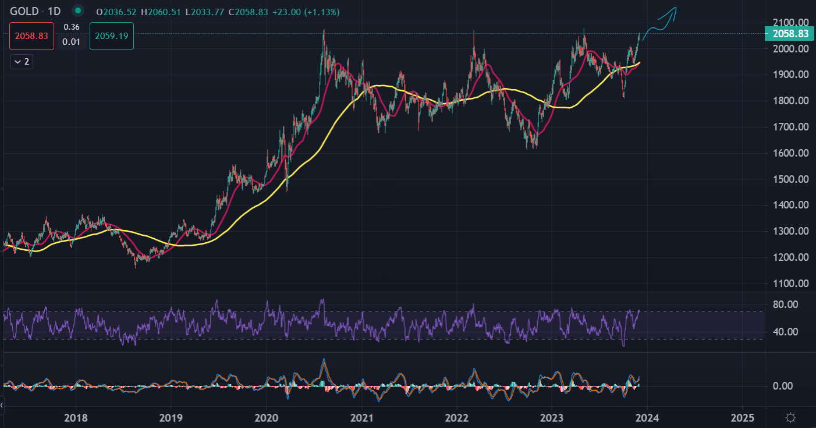Edit the 0.01 order quantity field
This screenshot has width=816, height=428.
(x=72, y=42)
